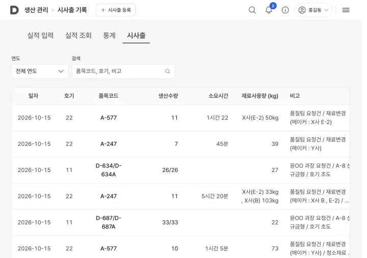Click material X사(E-2) 33kg, X사(B) 103kg cell

coord(260,196)
